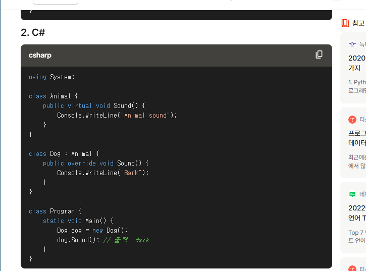The image size is (366, 271).
Task: Click the green blog icon on third card
Action: pyautogui.click(x=352, y=194)
